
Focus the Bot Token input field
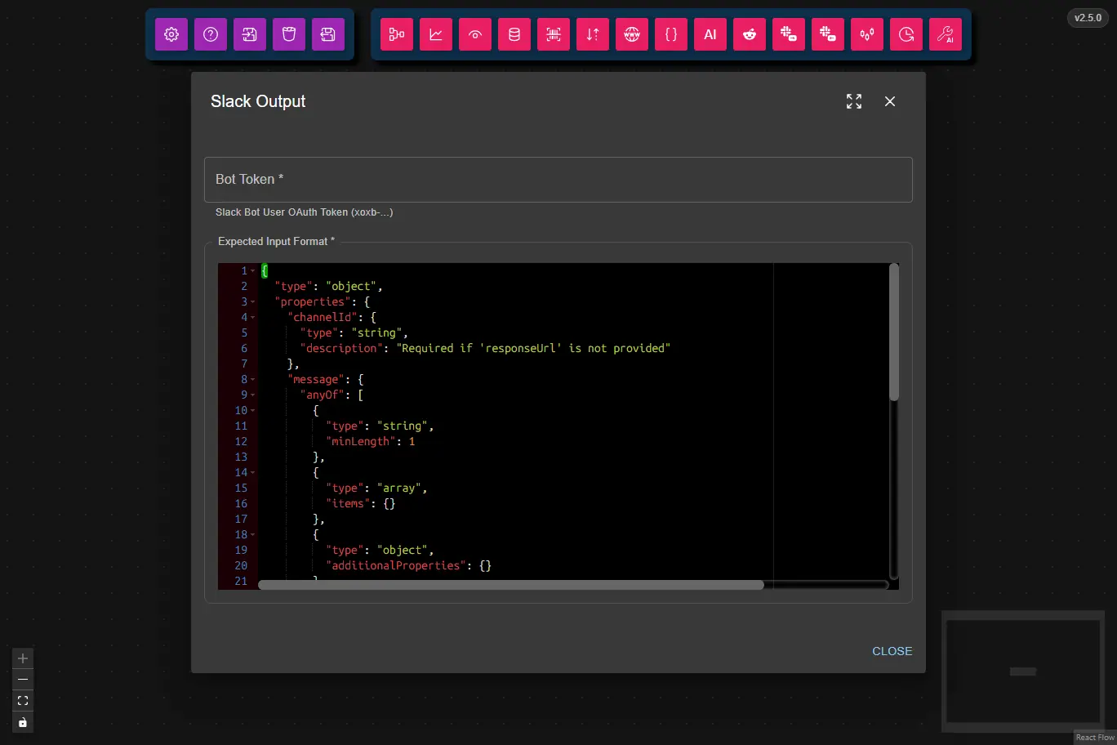pos(558,180)
